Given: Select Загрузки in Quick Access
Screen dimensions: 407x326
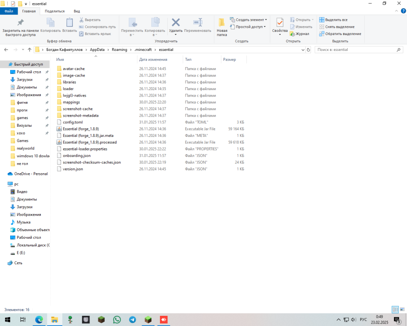Looking at the screenshot, I should (25, 79).
